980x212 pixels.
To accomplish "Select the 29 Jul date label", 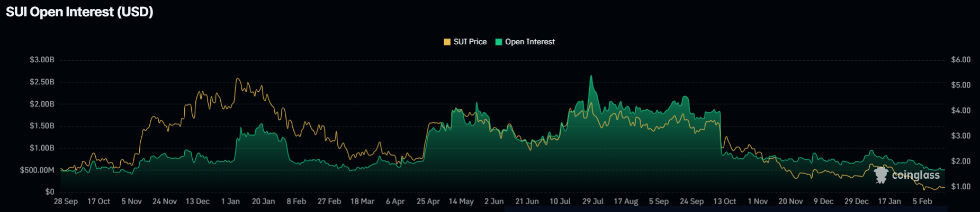I will [593, 201].
